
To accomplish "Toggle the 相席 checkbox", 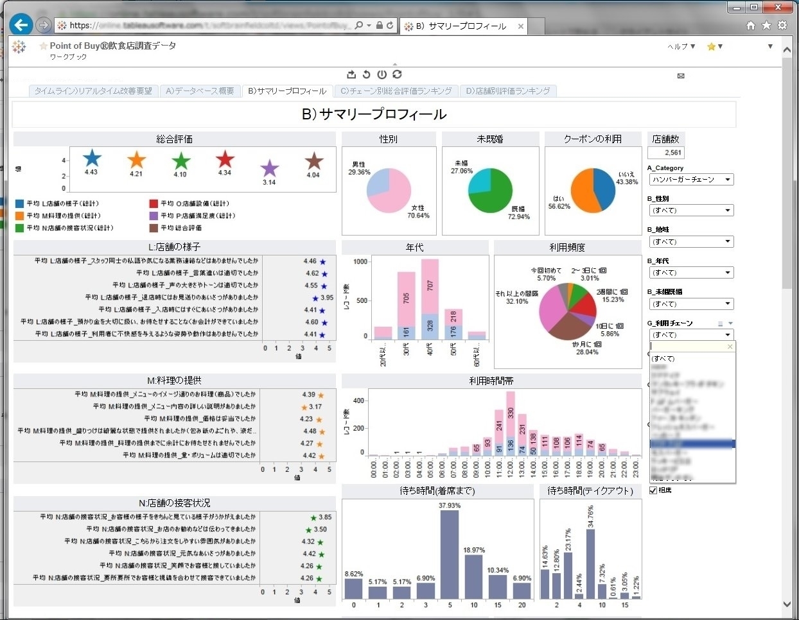I will pyautogui.click(x=653, y=490).
